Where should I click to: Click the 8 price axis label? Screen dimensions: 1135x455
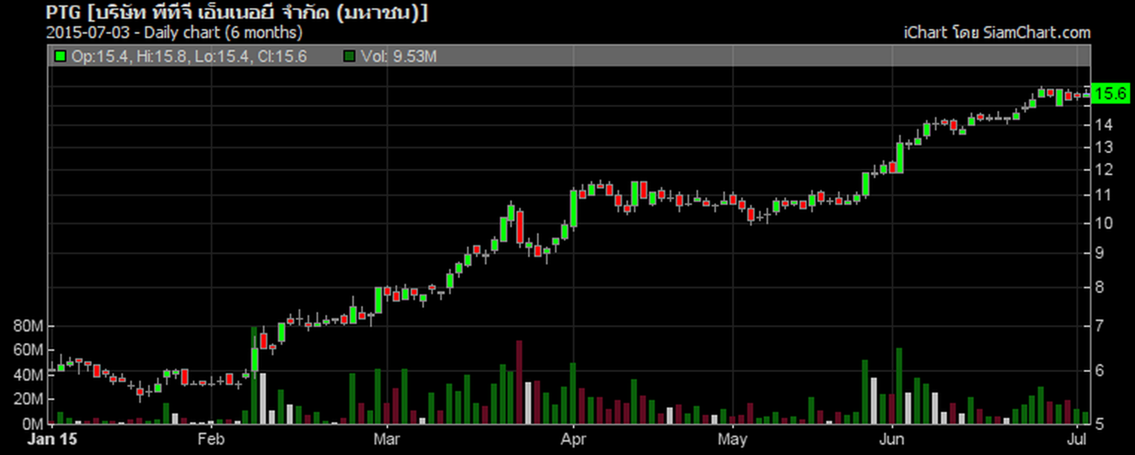pyautogui.click(x=1099, y=287)
